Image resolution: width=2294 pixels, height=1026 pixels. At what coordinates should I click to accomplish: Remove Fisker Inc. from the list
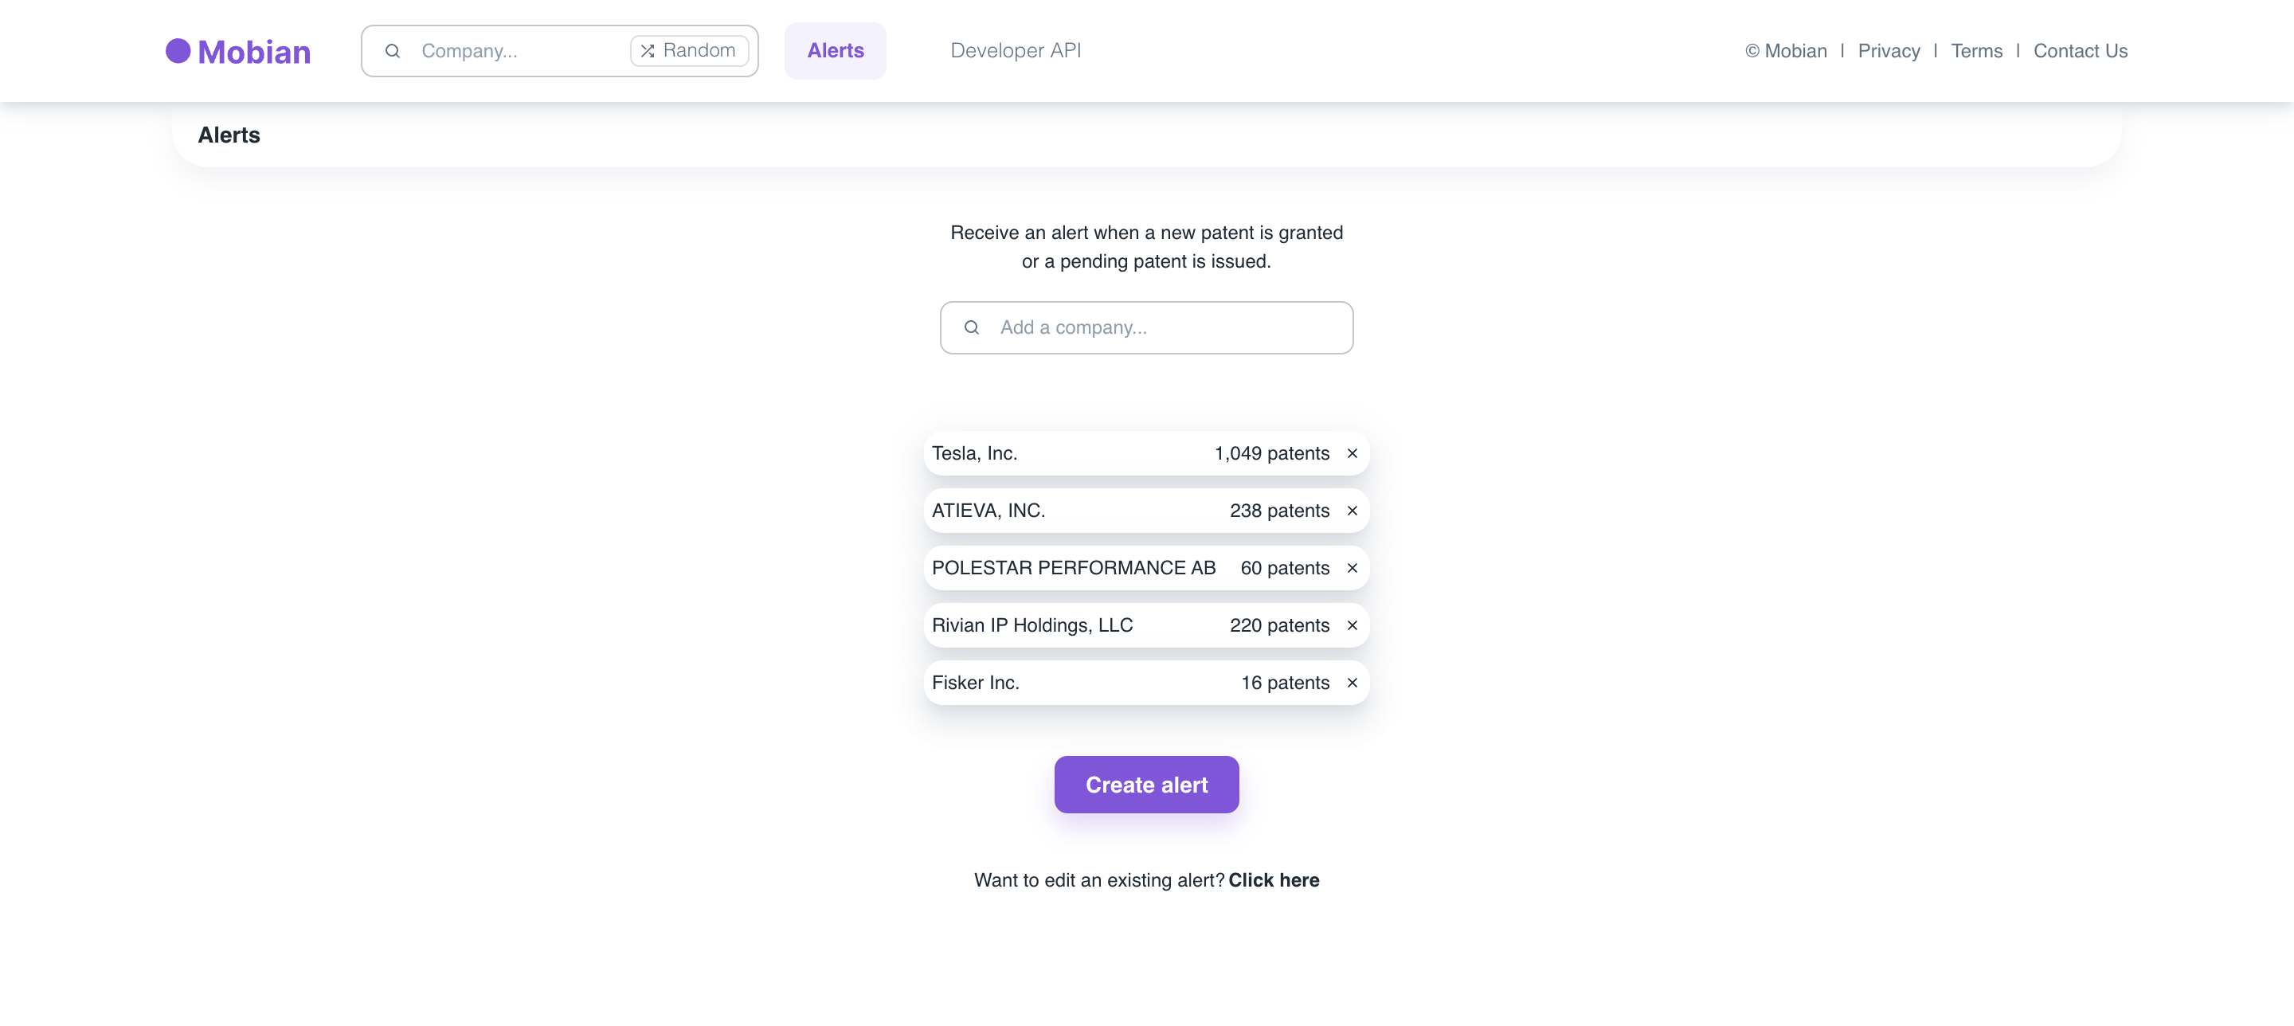(1352, 682)
